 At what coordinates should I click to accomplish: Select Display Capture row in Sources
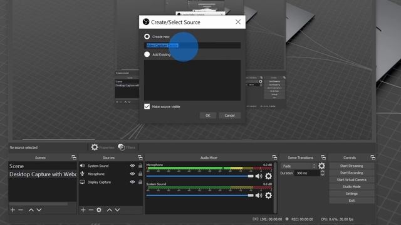[111, 182]
